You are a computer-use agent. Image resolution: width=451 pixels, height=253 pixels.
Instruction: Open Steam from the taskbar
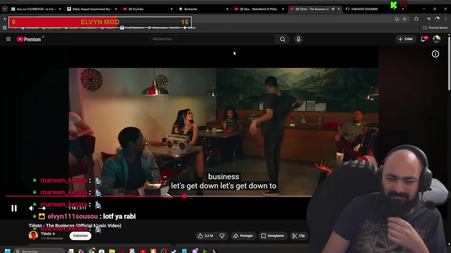click(x=174, y=251)
